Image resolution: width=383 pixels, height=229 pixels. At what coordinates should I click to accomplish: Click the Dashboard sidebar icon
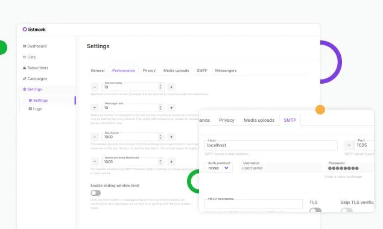(x=24, y=46)
